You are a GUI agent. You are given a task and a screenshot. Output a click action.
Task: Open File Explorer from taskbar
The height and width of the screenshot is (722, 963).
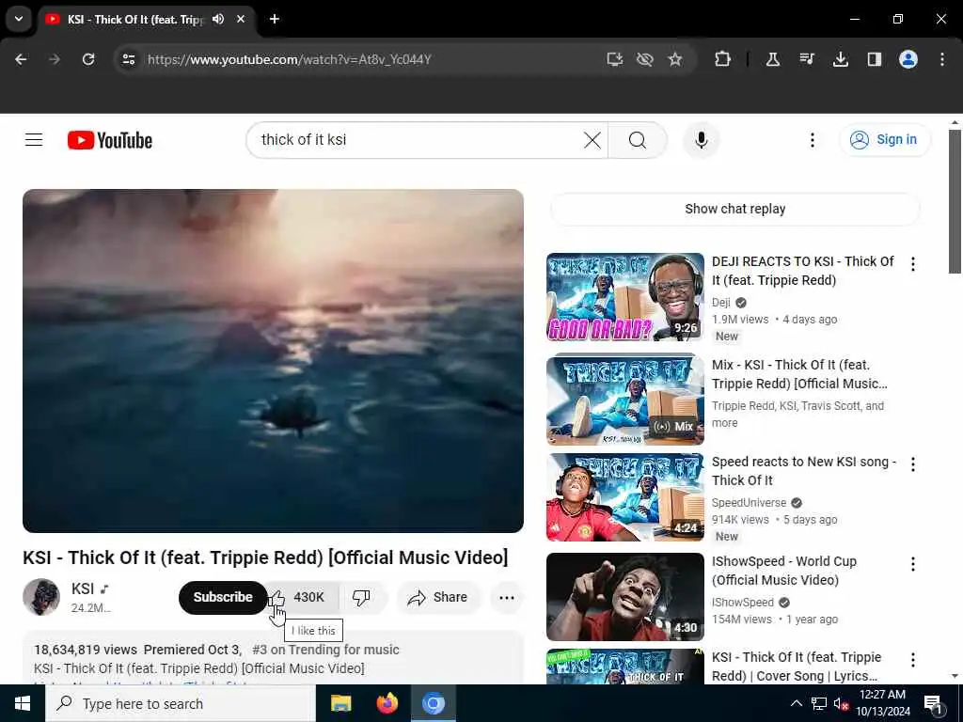[x=340, y=703]
